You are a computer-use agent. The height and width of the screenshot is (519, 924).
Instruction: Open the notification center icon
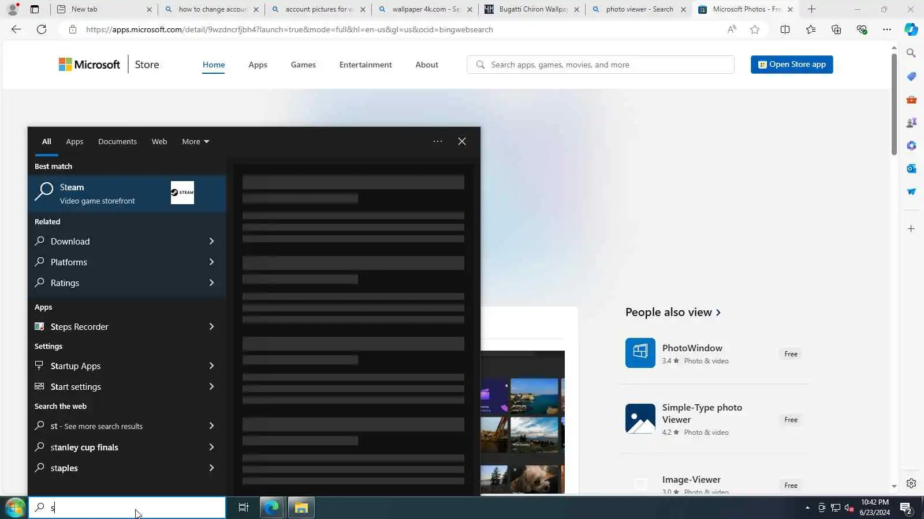906,508
